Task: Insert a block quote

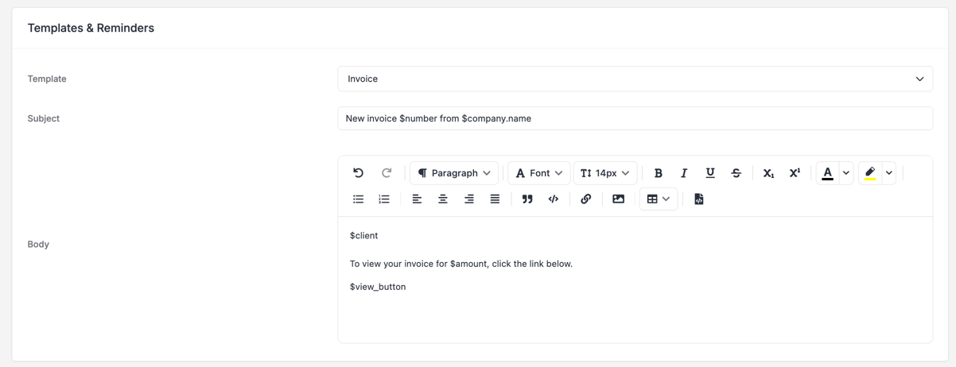Action: click(527, 199)
